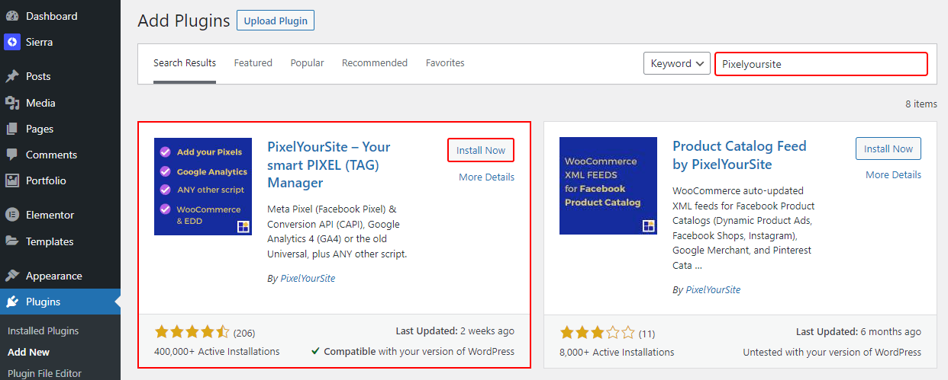Switch to the Favorites tab
Image resolution: width=948 pixels, height=380 pixels.
445,63
